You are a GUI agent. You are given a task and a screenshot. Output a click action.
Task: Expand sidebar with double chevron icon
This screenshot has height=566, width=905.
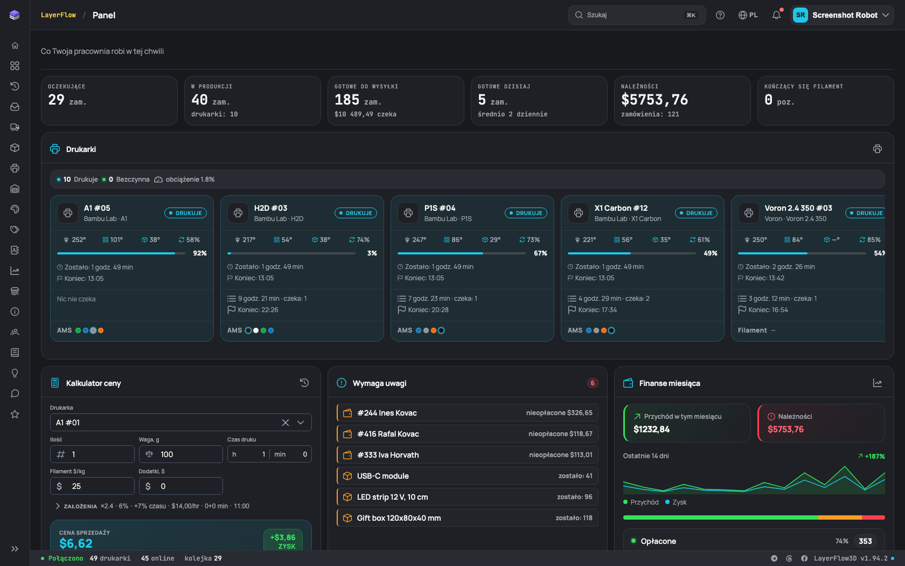click(x=15, y=549)
